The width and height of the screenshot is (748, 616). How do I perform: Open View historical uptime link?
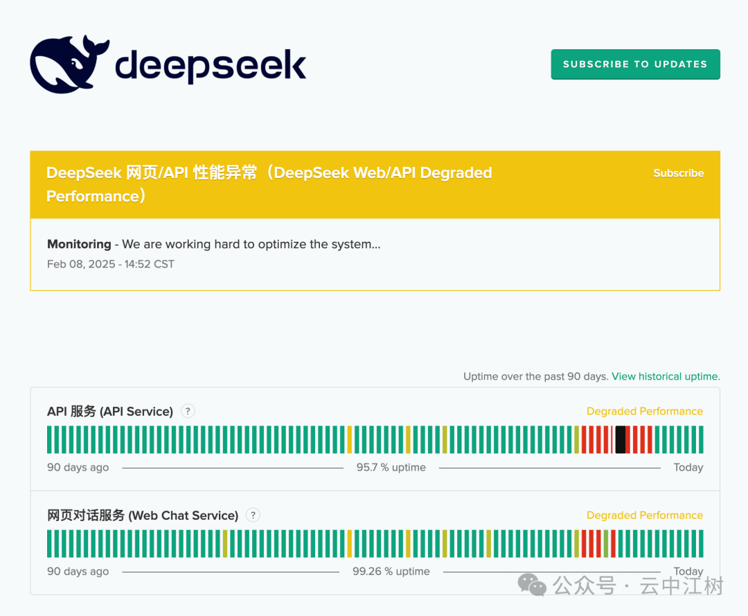point(666,376)
